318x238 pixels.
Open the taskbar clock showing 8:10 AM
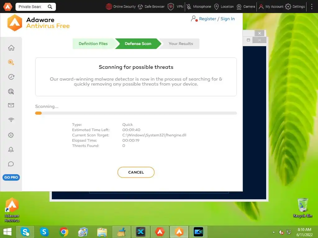304,232
